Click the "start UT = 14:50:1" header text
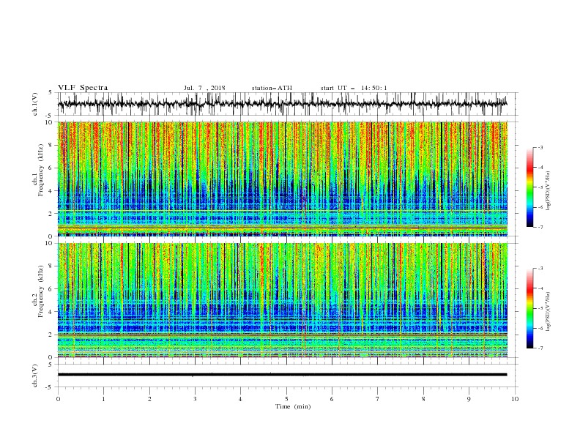580x448 pixels. point(354,88)
